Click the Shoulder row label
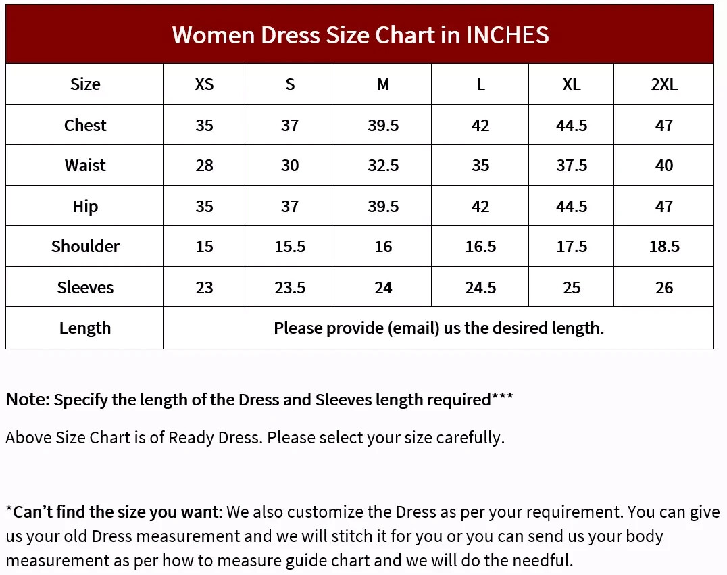Screen dimensions: 727x575 85,246
